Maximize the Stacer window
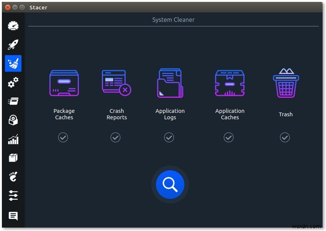326x231 pixels. (22, 7)
